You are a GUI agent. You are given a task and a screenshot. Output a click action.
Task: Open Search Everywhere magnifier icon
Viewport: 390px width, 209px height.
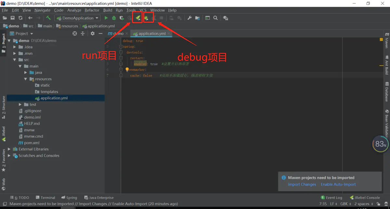pyautogui.click(x=215, y=18)
